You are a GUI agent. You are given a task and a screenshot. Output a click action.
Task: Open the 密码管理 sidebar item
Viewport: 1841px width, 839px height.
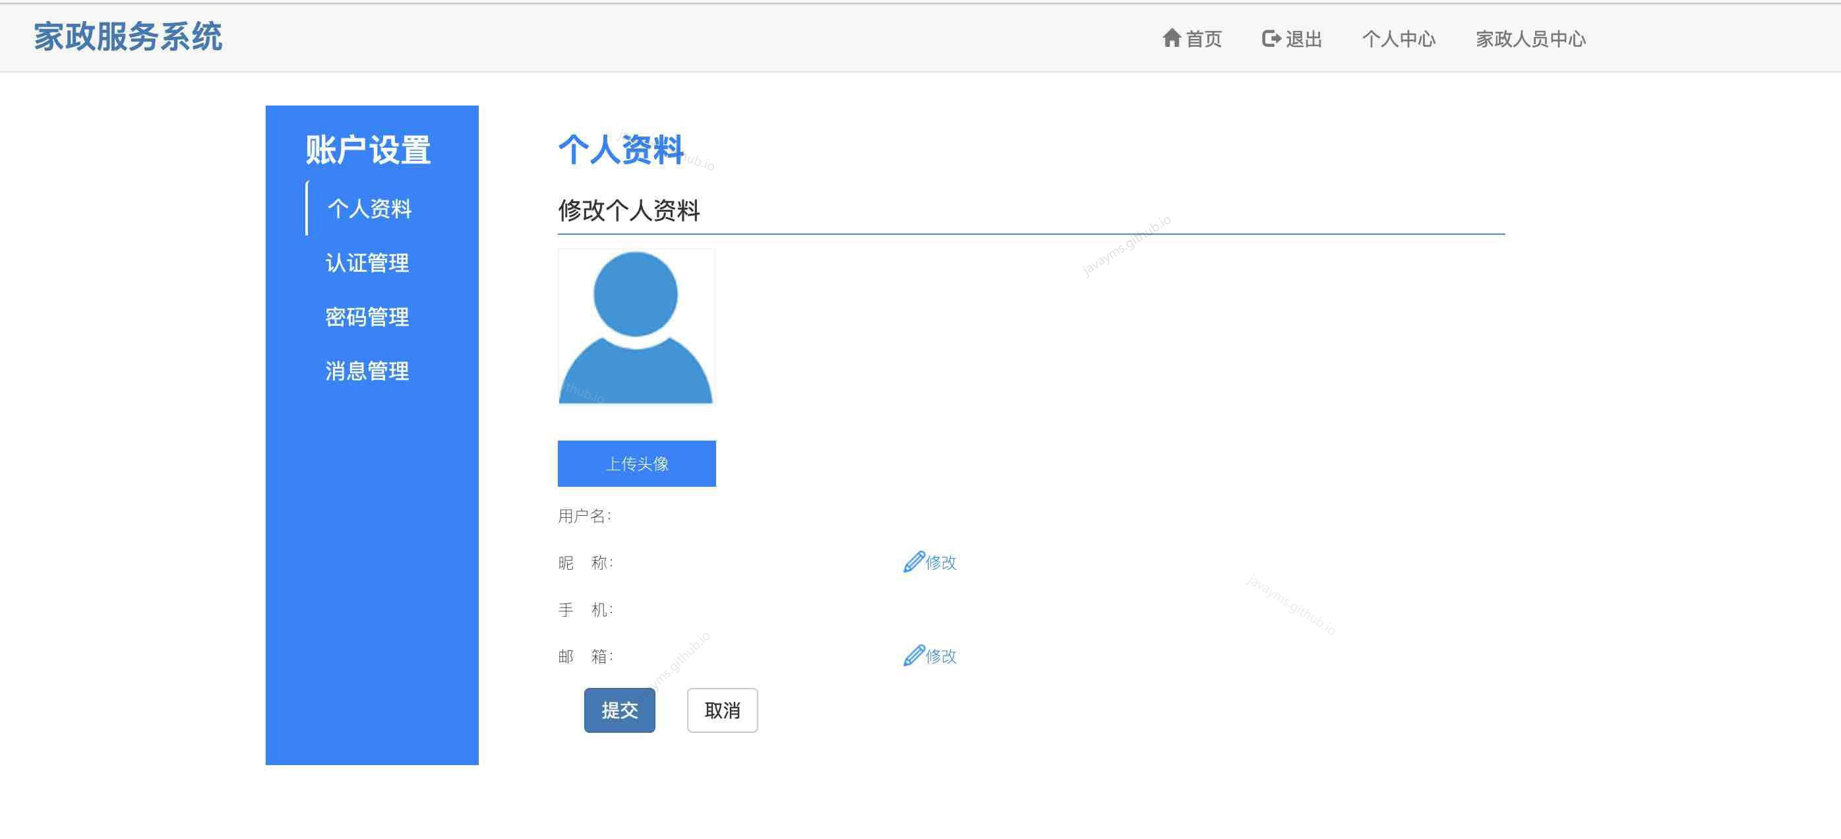[367, 317]
